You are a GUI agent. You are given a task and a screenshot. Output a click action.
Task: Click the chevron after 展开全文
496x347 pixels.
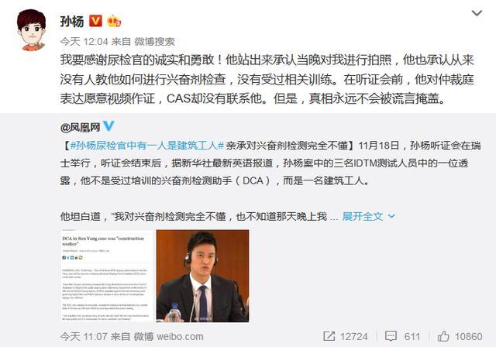[391, 216]
